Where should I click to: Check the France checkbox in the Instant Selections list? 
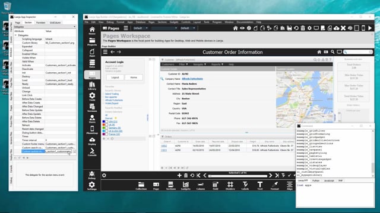(106, 134)
